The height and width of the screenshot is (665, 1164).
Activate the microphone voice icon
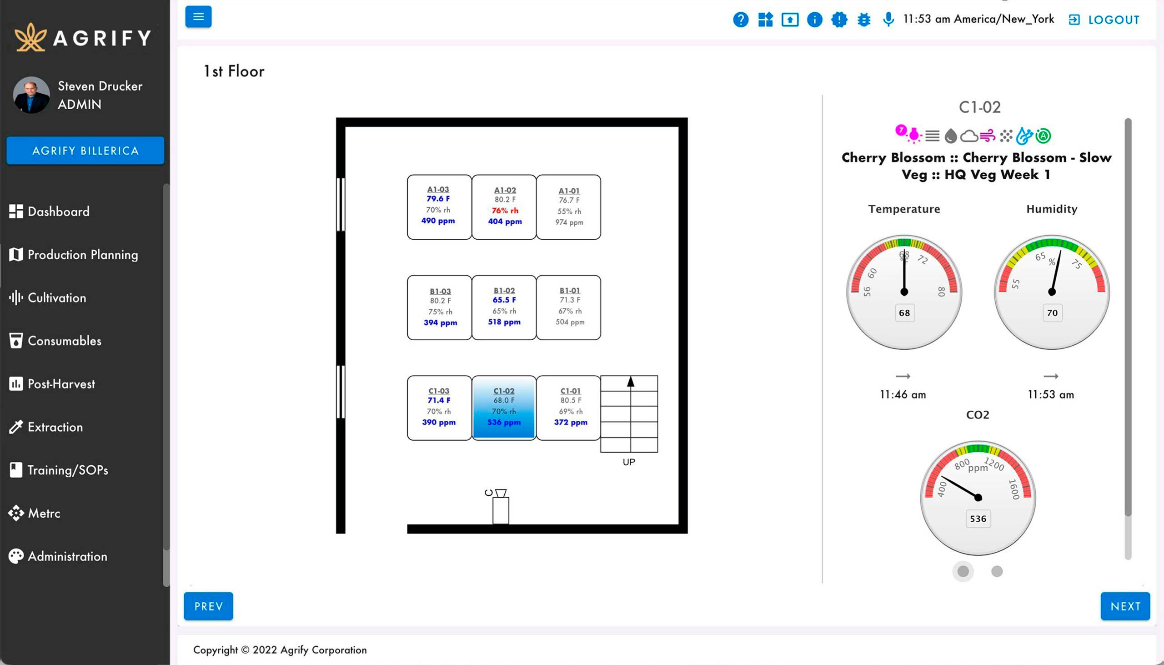888,20
